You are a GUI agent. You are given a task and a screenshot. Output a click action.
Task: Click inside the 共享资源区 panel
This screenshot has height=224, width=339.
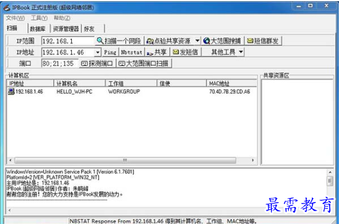pos(297,122)
